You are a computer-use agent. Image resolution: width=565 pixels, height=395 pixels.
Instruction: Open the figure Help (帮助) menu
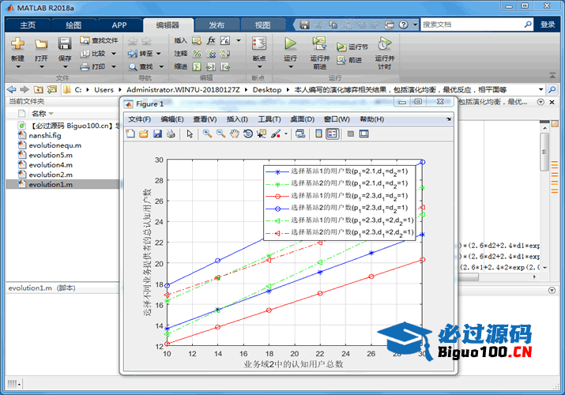pos(372,119)
